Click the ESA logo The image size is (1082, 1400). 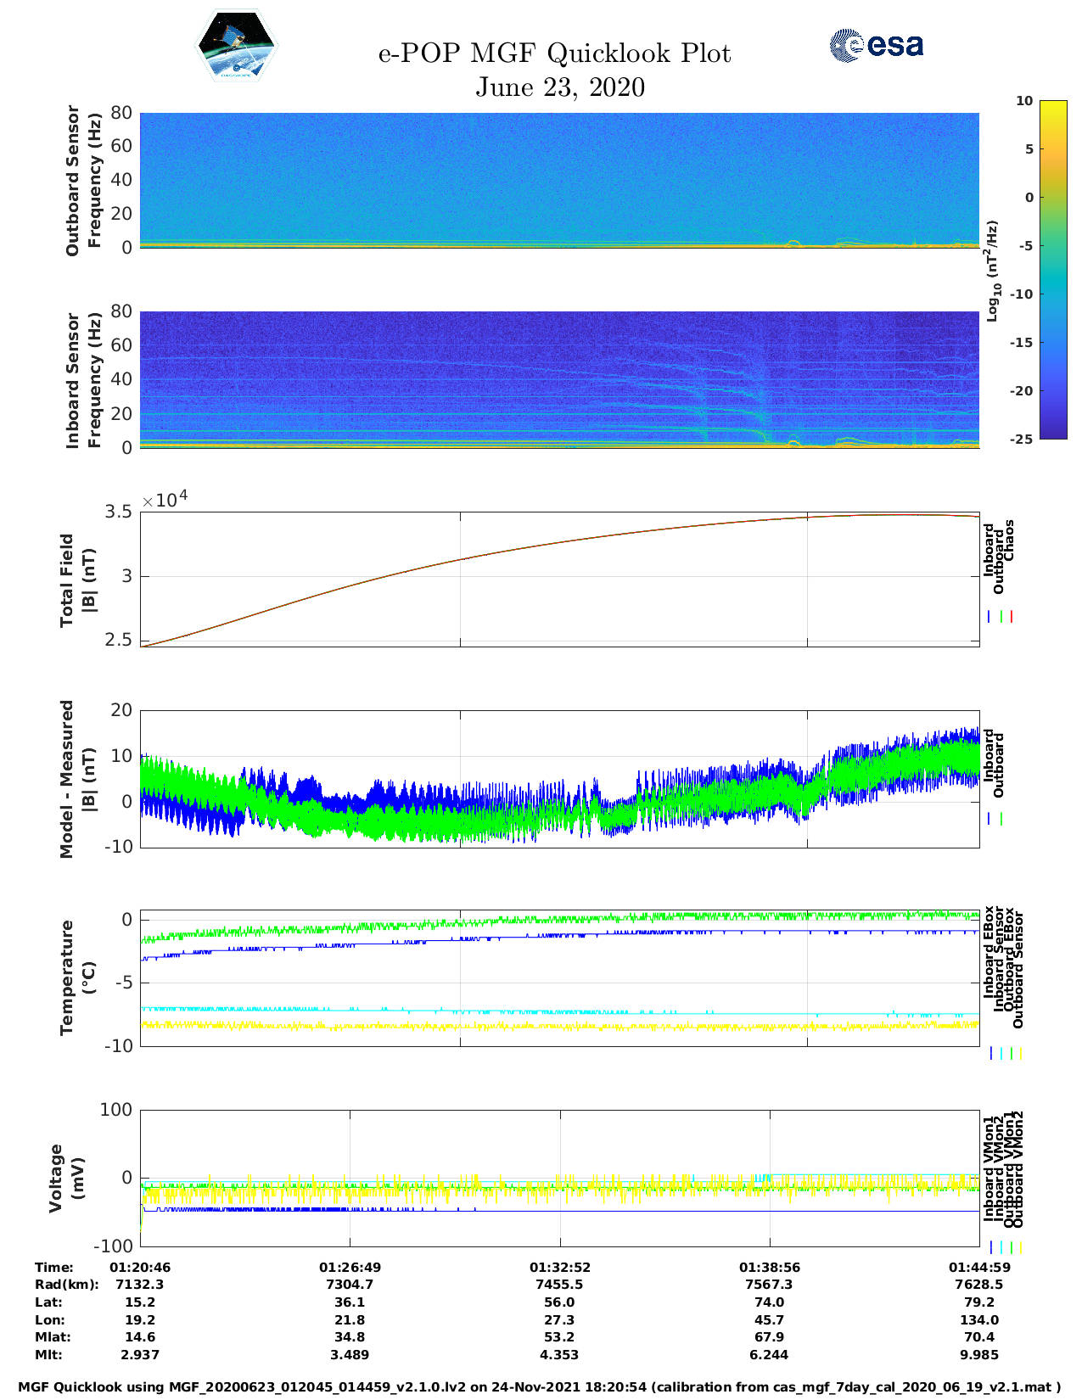(x=876, y=45)
